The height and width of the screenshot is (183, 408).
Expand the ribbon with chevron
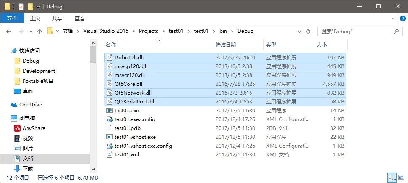point(393,19)
